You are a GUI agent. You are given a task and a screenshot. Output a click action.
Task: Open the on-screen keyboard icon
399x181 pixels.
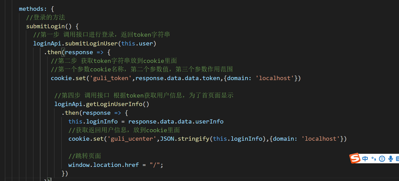[398, 158]
